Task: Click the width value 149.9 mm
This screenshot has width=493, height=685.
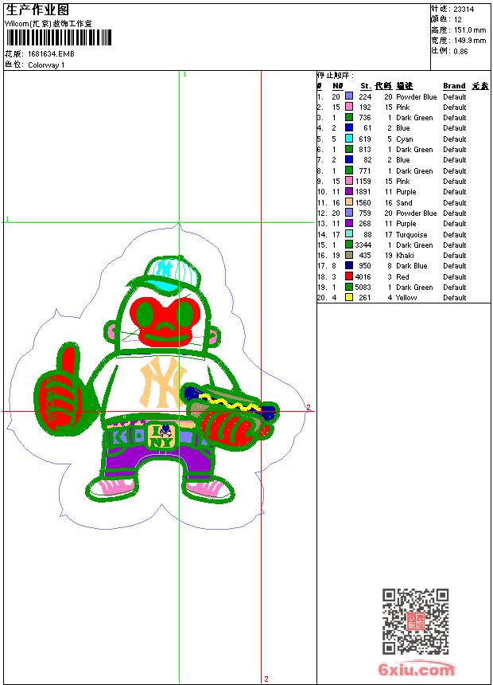Action: (x=470, y=41)
